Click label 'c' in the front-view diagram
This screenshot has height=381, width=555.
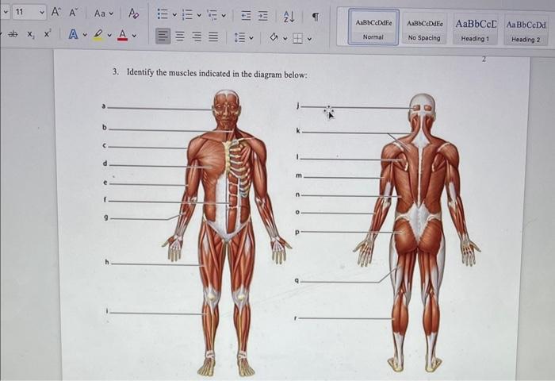(x=105, y=145)
